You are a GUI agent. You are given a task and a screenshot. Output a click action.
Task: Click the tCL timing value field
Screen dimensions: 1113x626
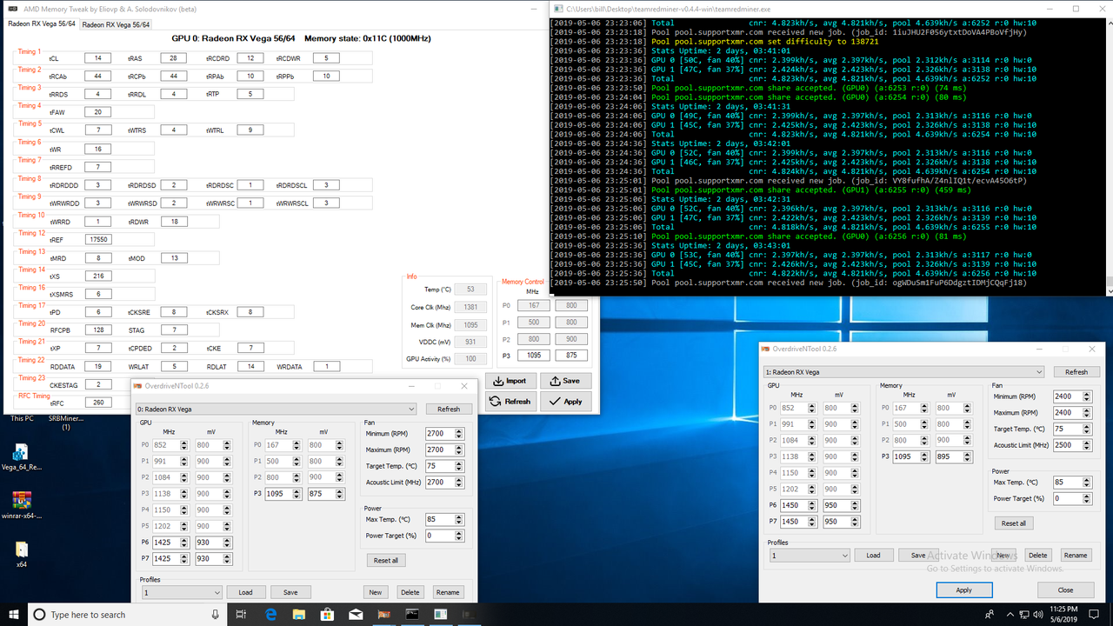97,58
